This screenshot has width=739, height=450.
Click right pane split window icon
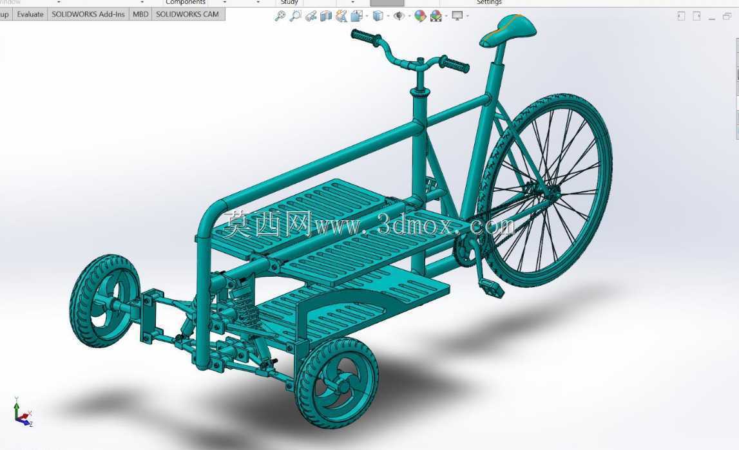pyautogui.click(x=696, y=17)
